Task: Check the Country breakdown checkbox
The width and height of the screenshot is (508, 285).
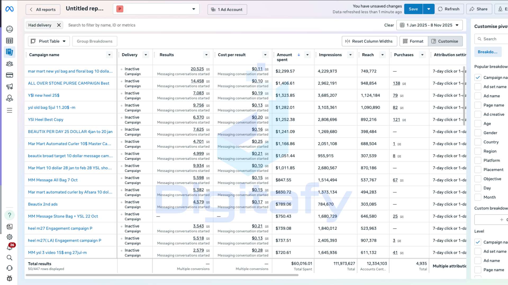Action: click(x=478, y=142)
